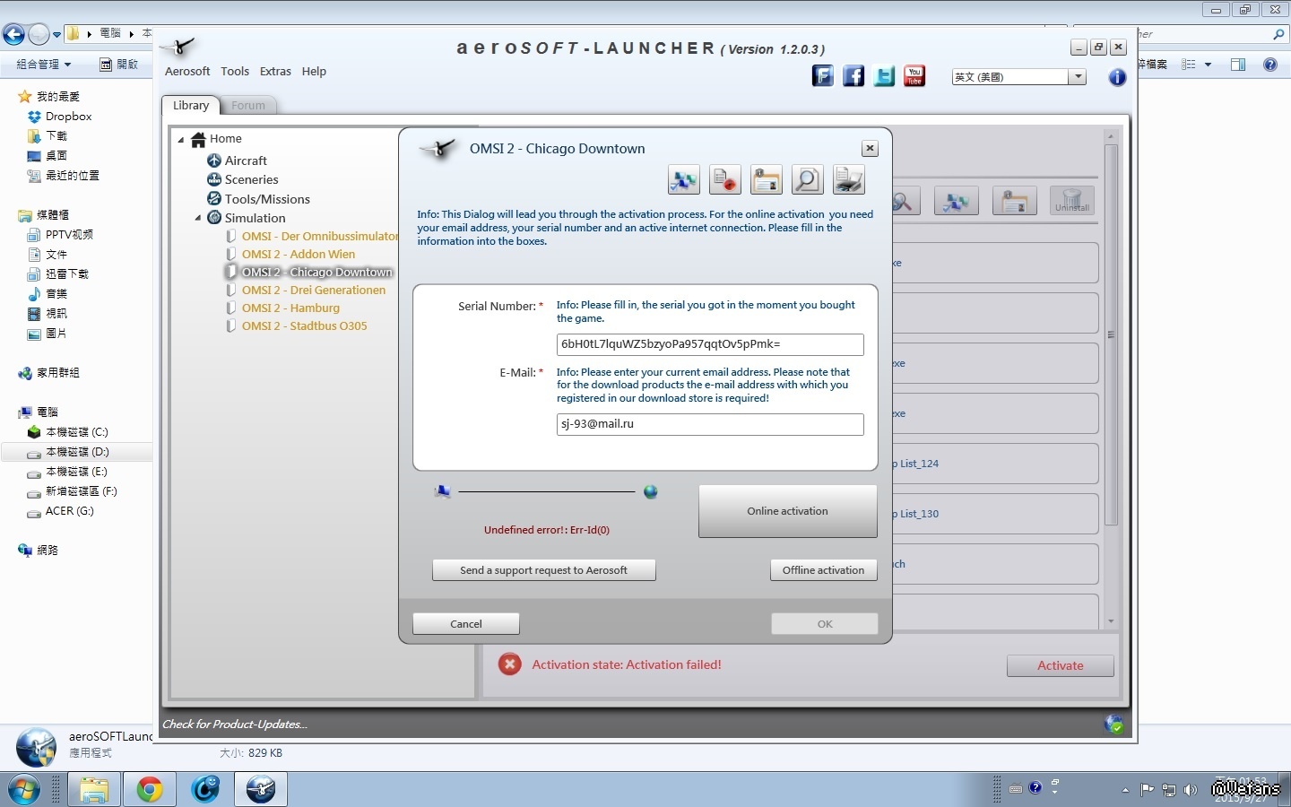Open the Twitter link icon
This screenshot has width=1291, height=807.
(884, 76)
